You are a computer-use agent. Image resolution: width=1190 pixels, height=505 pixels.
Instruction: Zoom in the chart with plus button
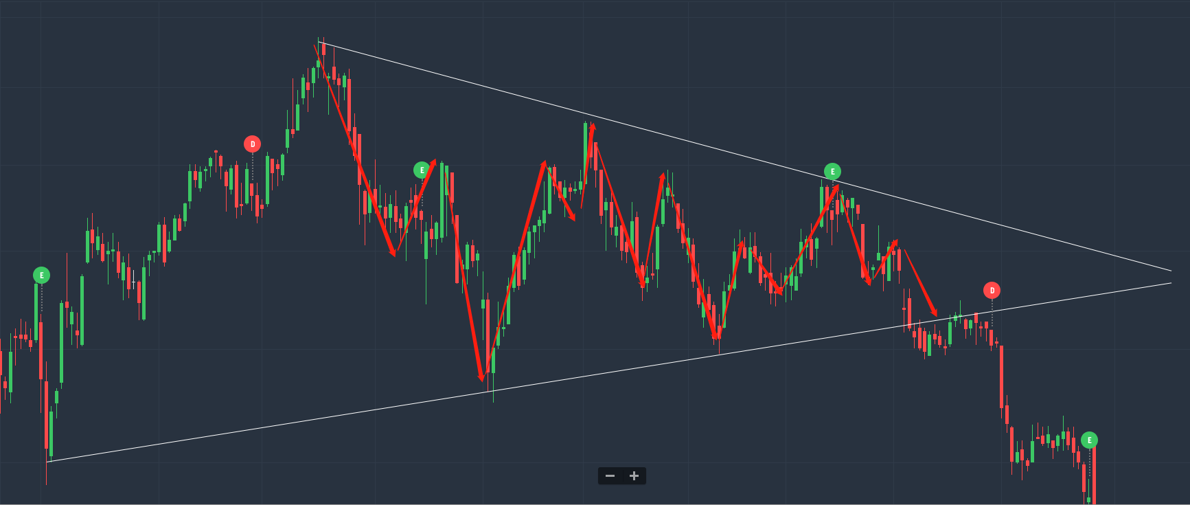(x=634, y=475)
